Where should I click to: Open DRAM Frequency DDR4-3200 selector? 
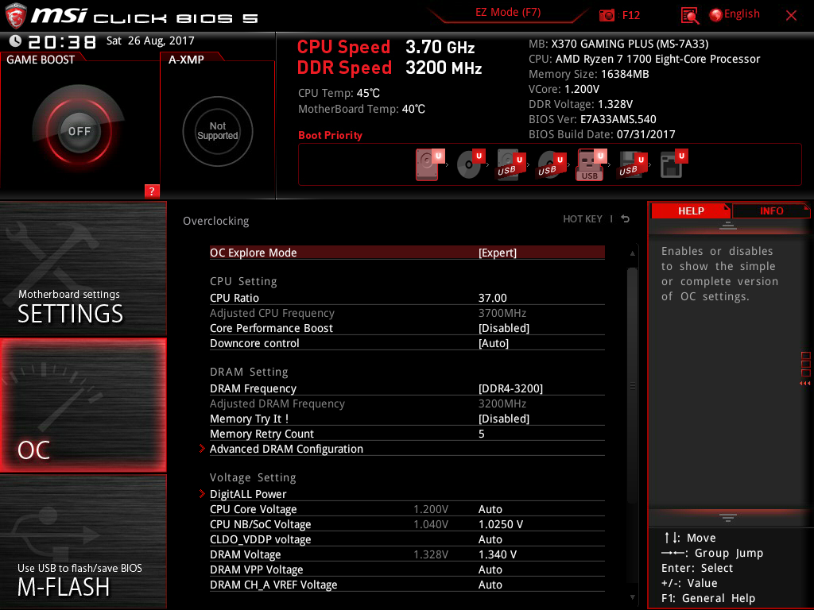pyautogui.click(x=407, y=388)
